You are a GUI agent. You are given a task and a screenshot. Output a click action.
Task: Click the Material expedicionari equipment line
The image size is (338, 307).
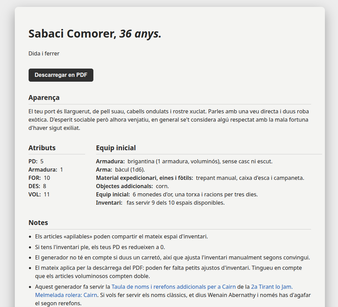tap(200, 178)
